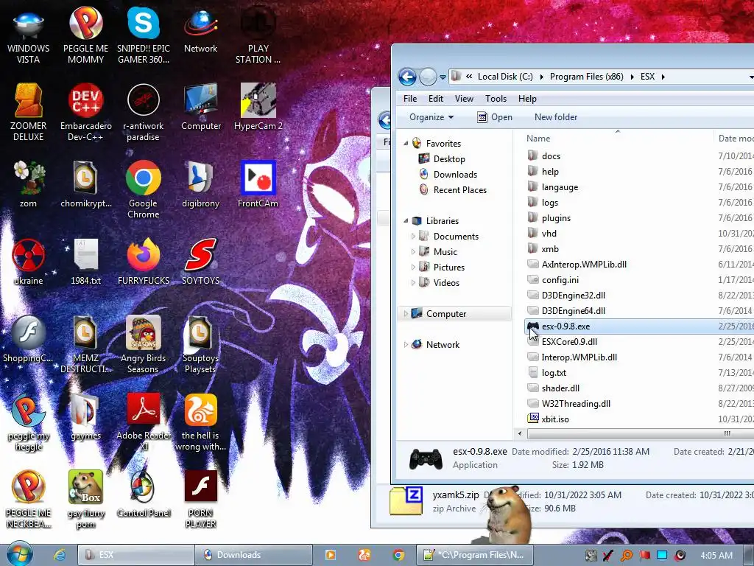Open the View menu

(464, 99)
